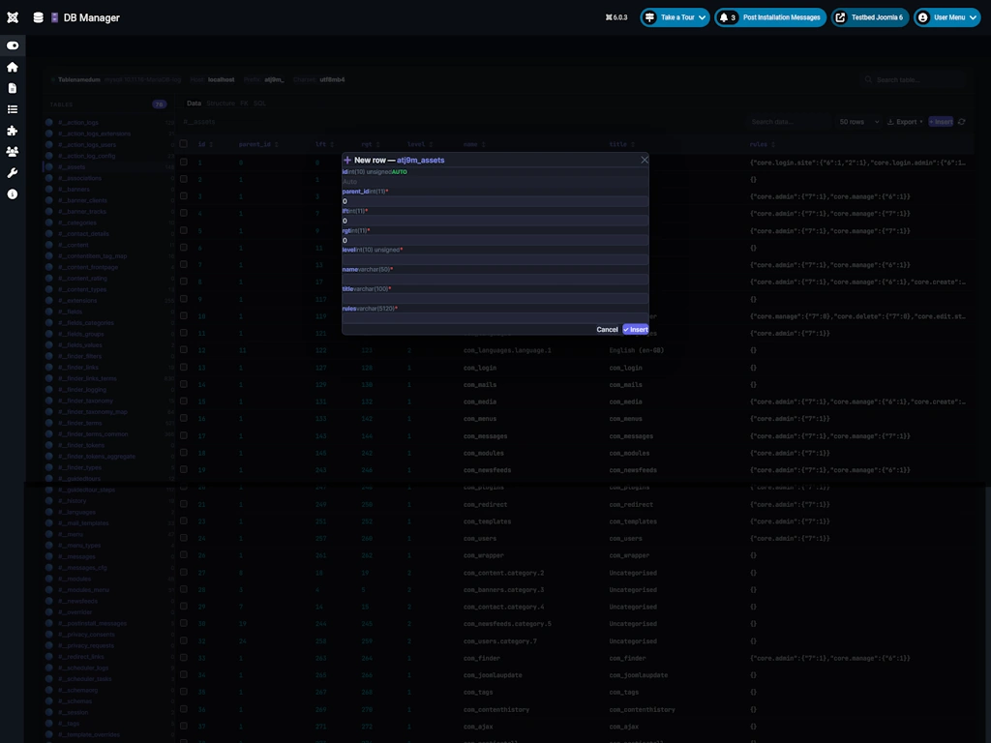Click the table icon beside #__categories
Viewport: 991px width, 743px height.
[x=49, y=223]
